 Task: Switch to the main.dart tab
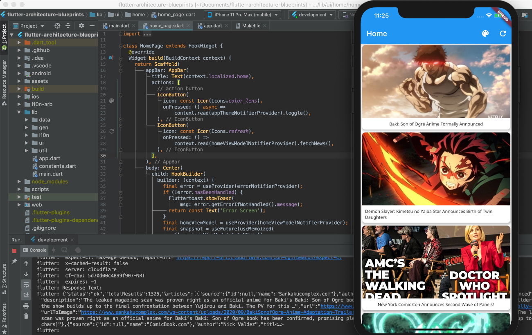(x=119, y=26)
